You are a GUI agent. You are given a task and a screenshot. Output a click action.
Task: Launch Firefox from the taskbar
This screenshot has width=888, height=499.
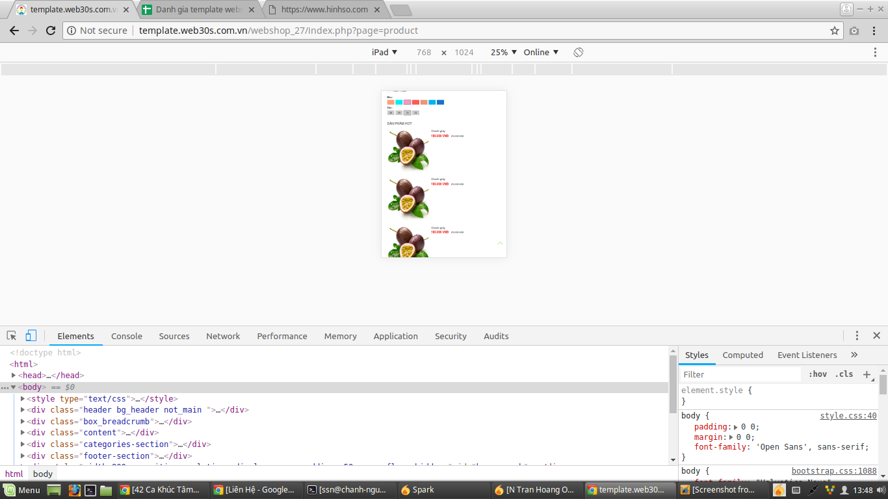pyautogui.click(x=74, y=490)
